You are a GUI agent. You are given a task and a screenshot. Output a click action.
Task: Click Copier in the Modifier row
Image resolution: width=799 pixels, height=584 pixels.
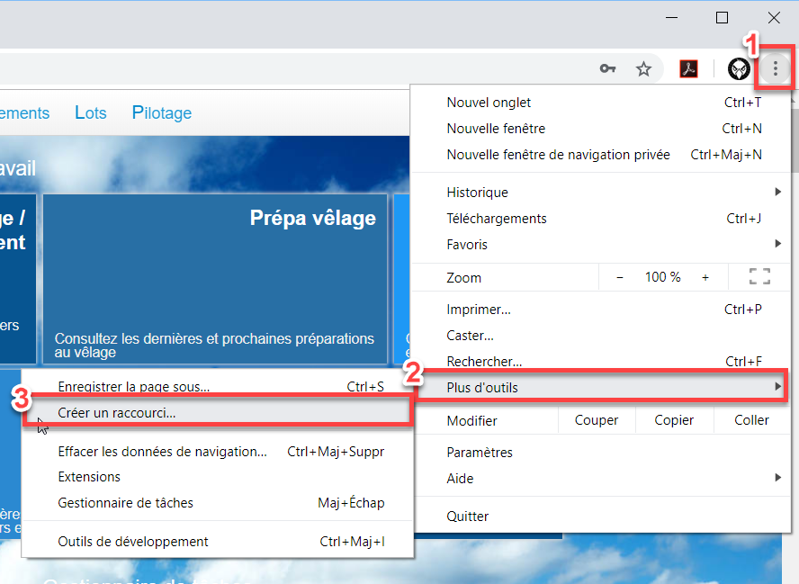(674, 420)
